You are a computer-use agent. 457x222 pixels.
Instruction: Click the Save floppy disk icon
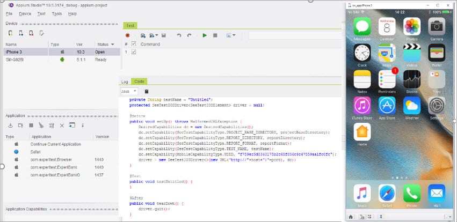[163, 35]
